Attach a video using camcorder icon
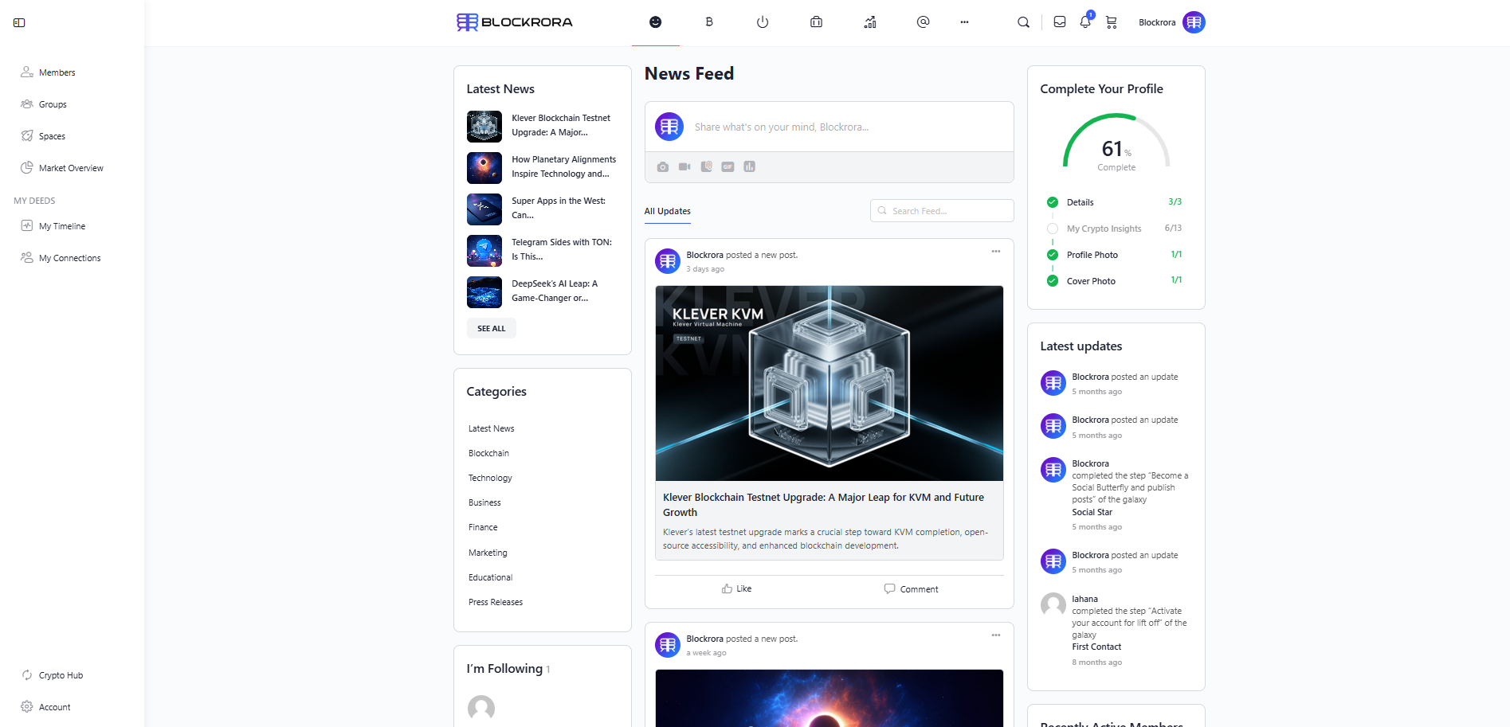 (x=684, y=166)
